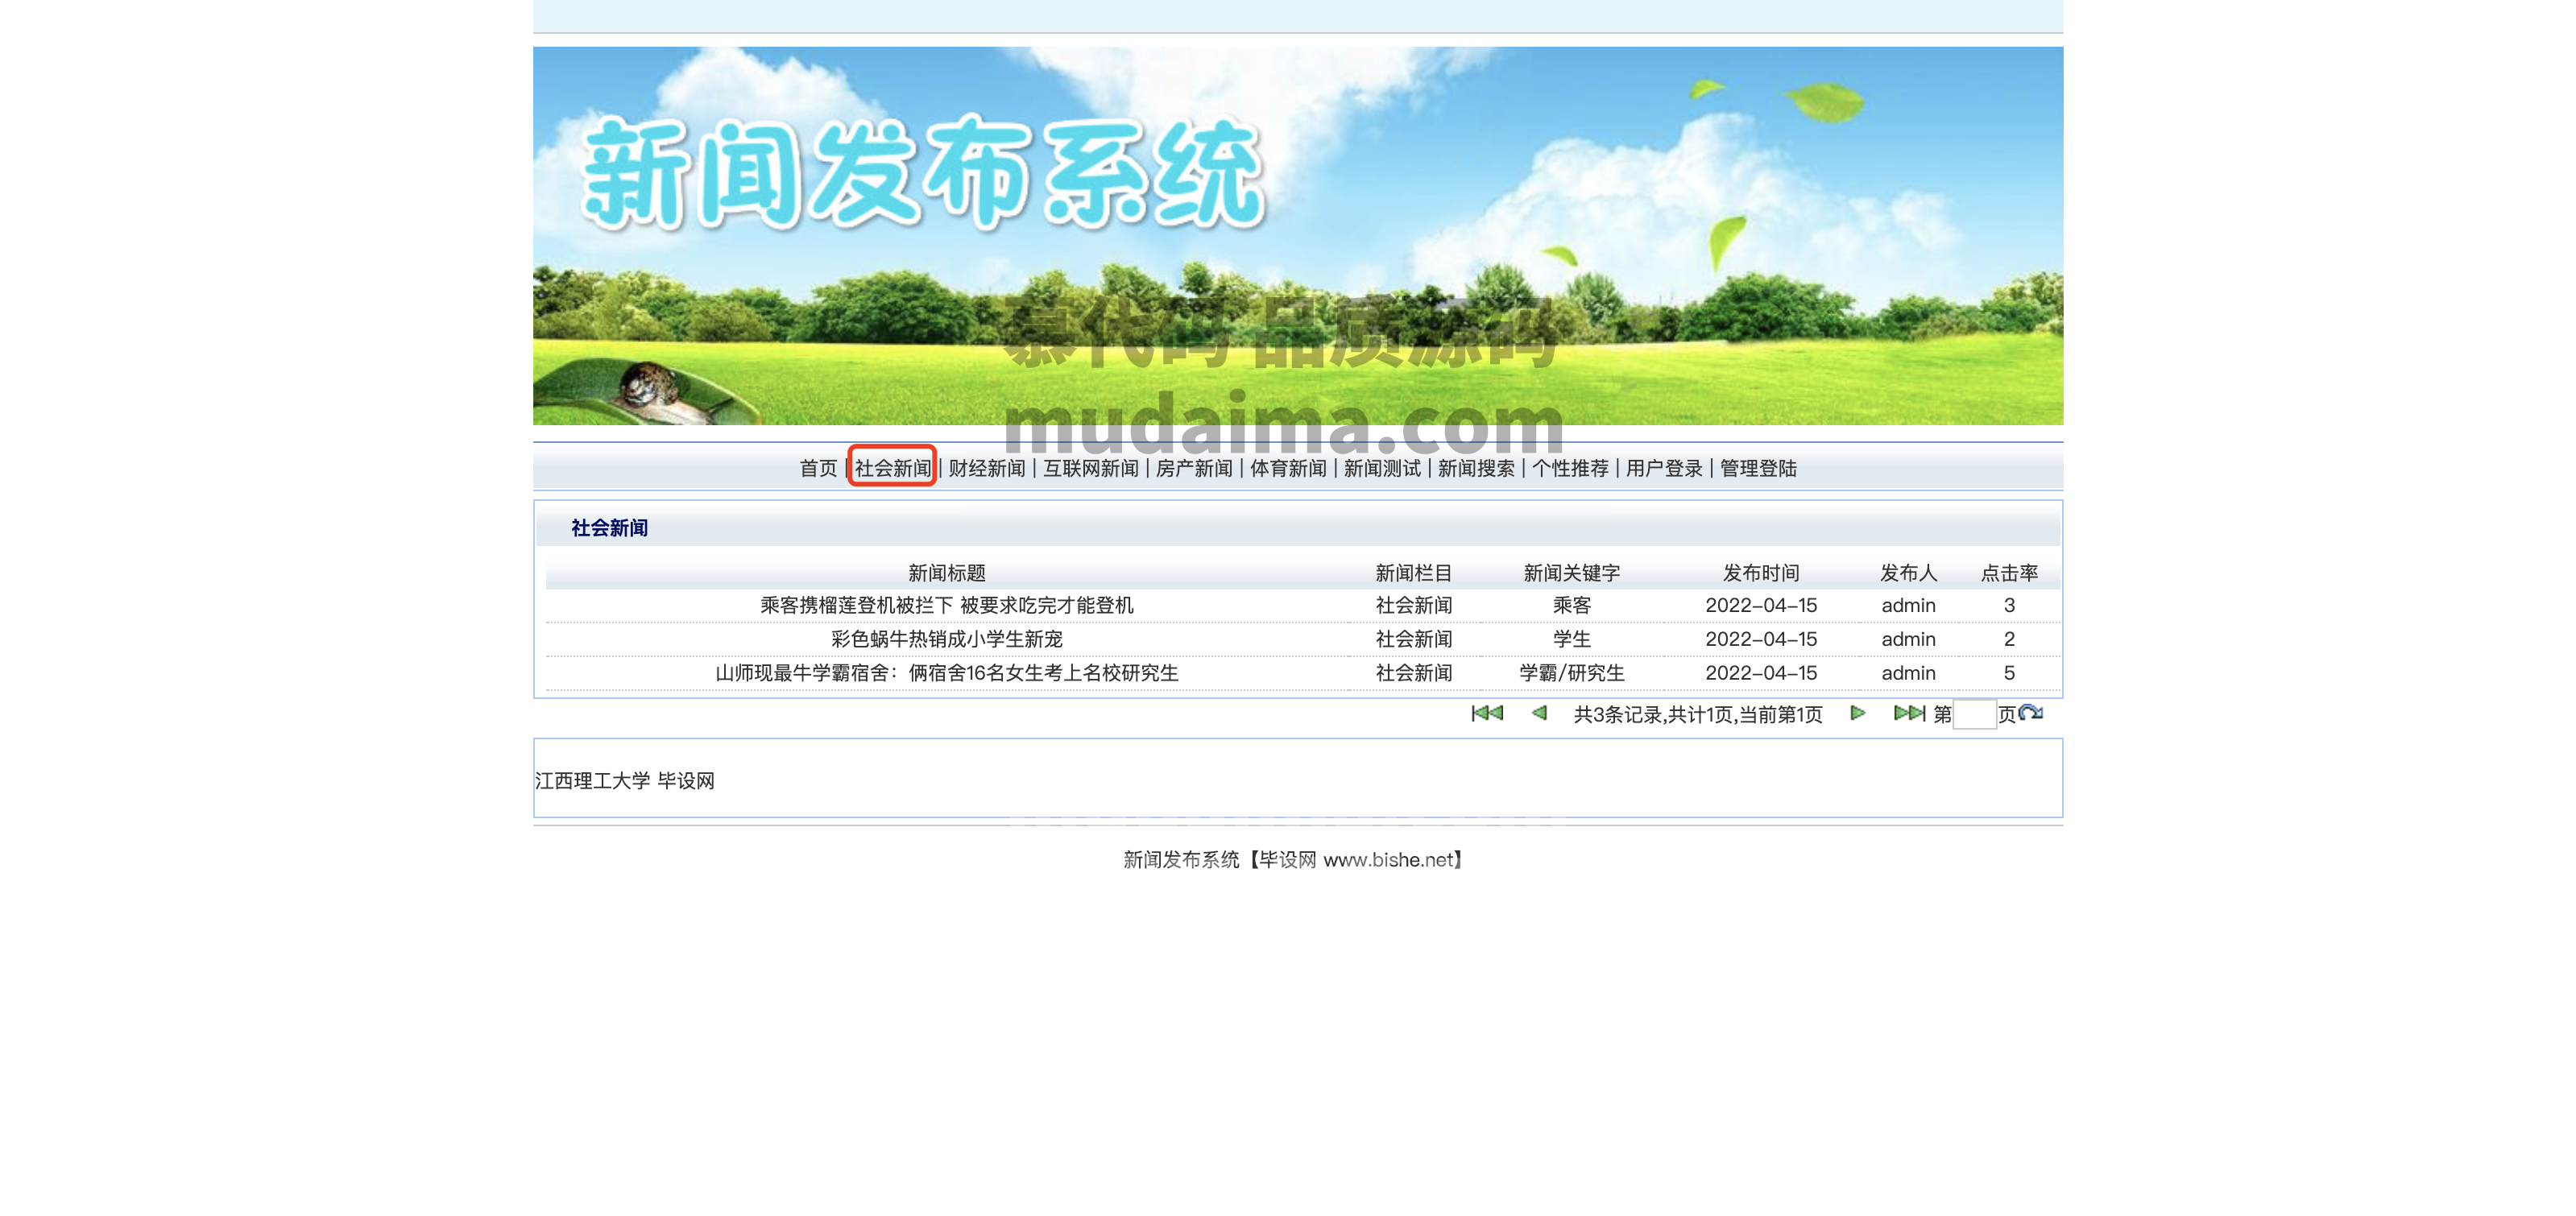Open the 新闻搜索 page
The height and width of the screenshot is (1216, 2576).
1476,468
